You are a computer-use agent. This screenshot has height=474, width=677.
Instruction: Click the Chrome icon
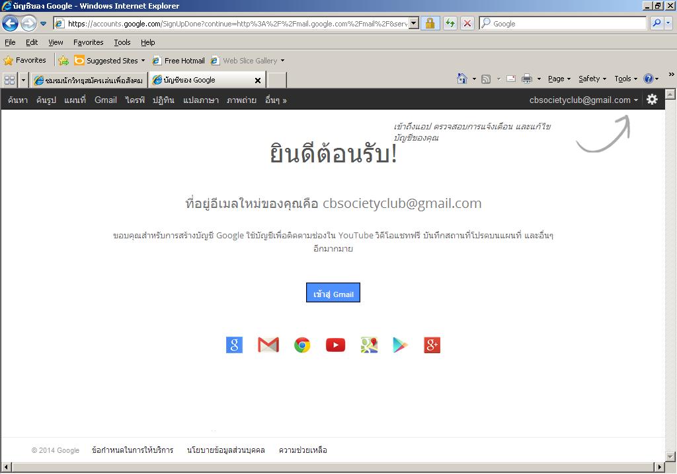[301, 345]
